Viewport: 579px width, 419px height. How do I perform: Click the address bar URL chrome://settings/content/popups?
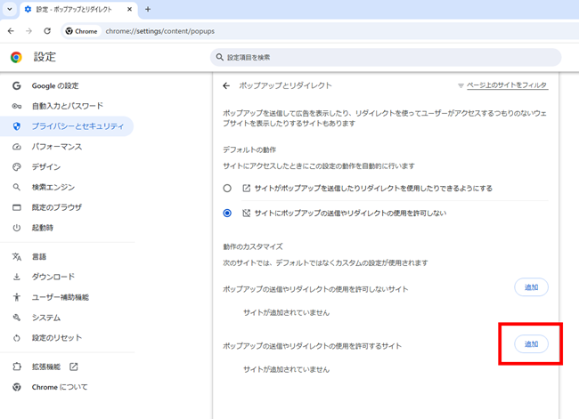click(x=159, y=31)
